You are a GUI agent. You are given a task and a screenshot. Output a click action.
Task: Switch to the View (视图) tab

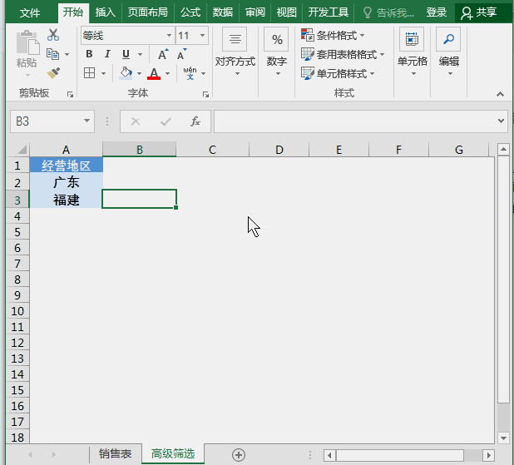[286, 12]
